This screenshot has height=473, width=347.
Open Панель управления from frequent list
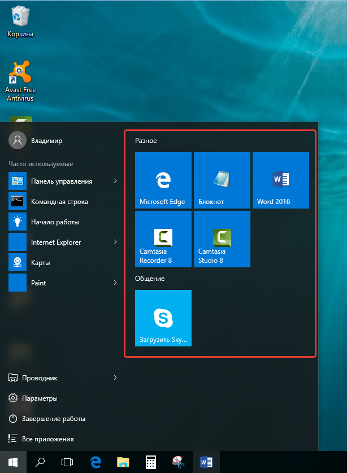63,181
